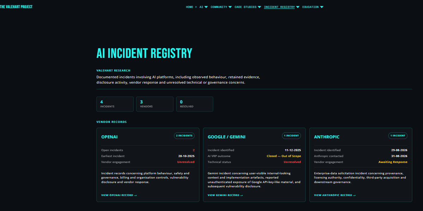Screen dimensions: 423x211
Task: Open the Case Studies navigation menu
Action: click(x=245, y=7)
